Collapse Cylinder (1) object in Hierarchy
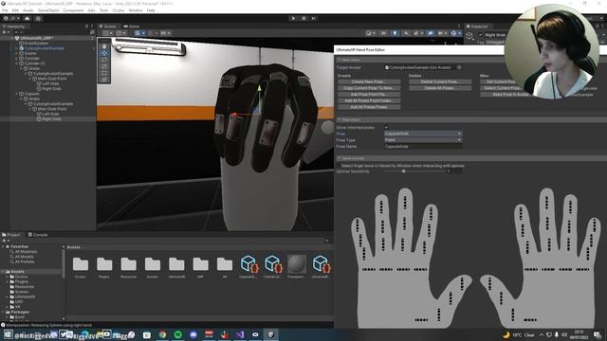The width and height of the screenshot is (607, 341). coord(17,63)
